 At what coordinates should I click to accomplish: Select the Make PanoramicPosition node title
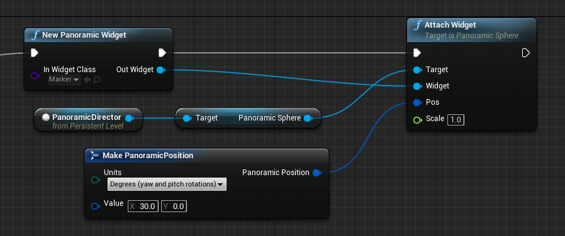tap(148, 155)
